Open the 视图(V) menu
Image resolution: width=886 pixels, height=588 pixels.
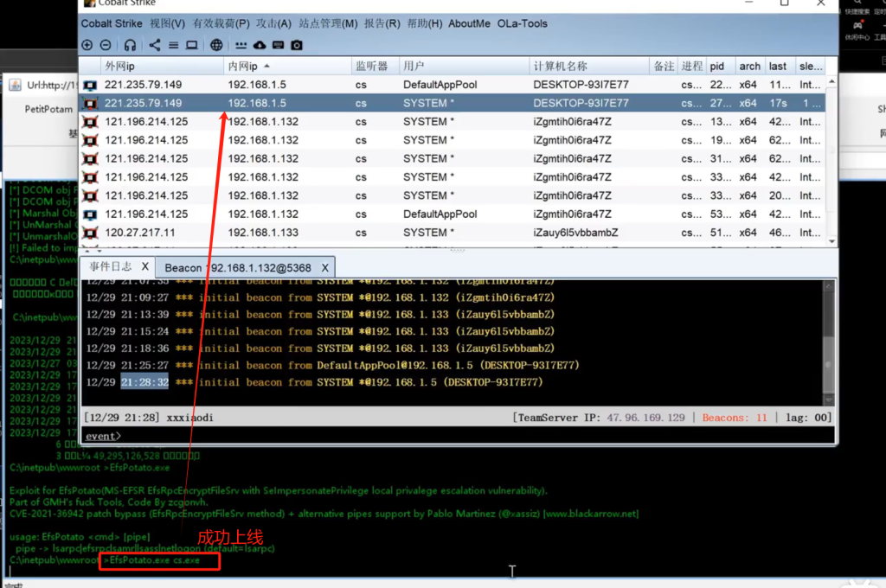167,23
